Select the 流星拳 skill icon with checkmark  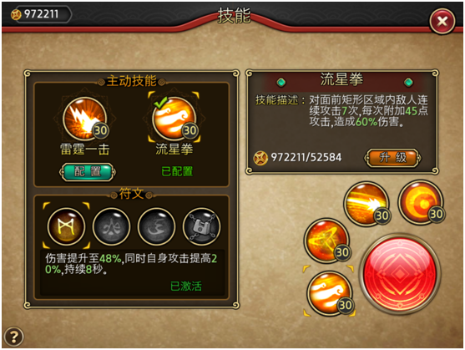[174, 119]
